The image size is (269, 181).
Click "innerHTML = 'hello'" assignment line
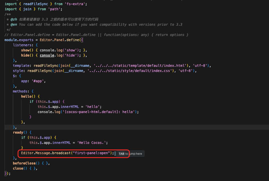coord(70,106)
